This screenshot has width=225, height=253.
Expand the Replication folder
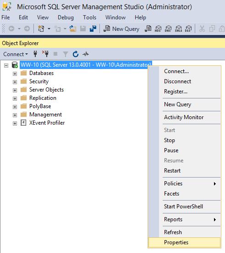click(x=15, y=98)
